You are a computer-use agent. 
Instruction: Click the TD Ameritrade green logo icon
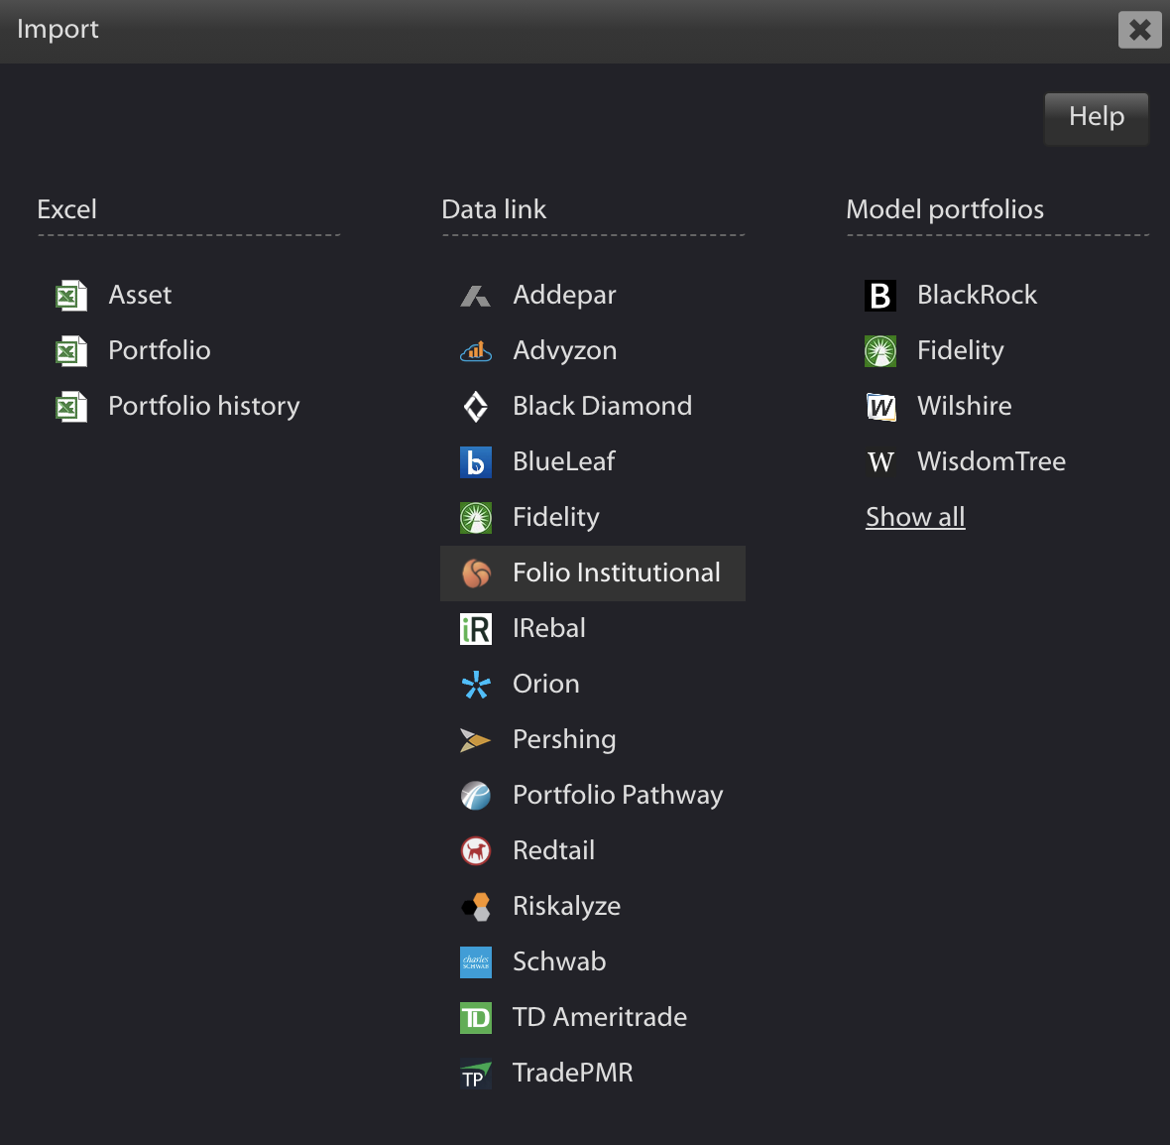475,1018
